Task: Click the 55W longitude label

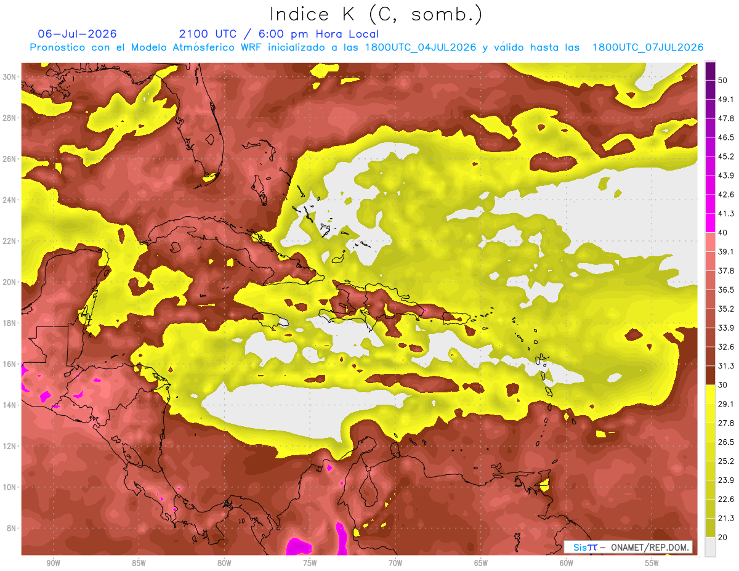Action: pos(652,563)
